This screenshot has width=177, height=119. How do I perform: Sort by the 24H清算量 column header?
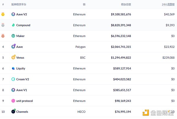[x=168, y=4]
